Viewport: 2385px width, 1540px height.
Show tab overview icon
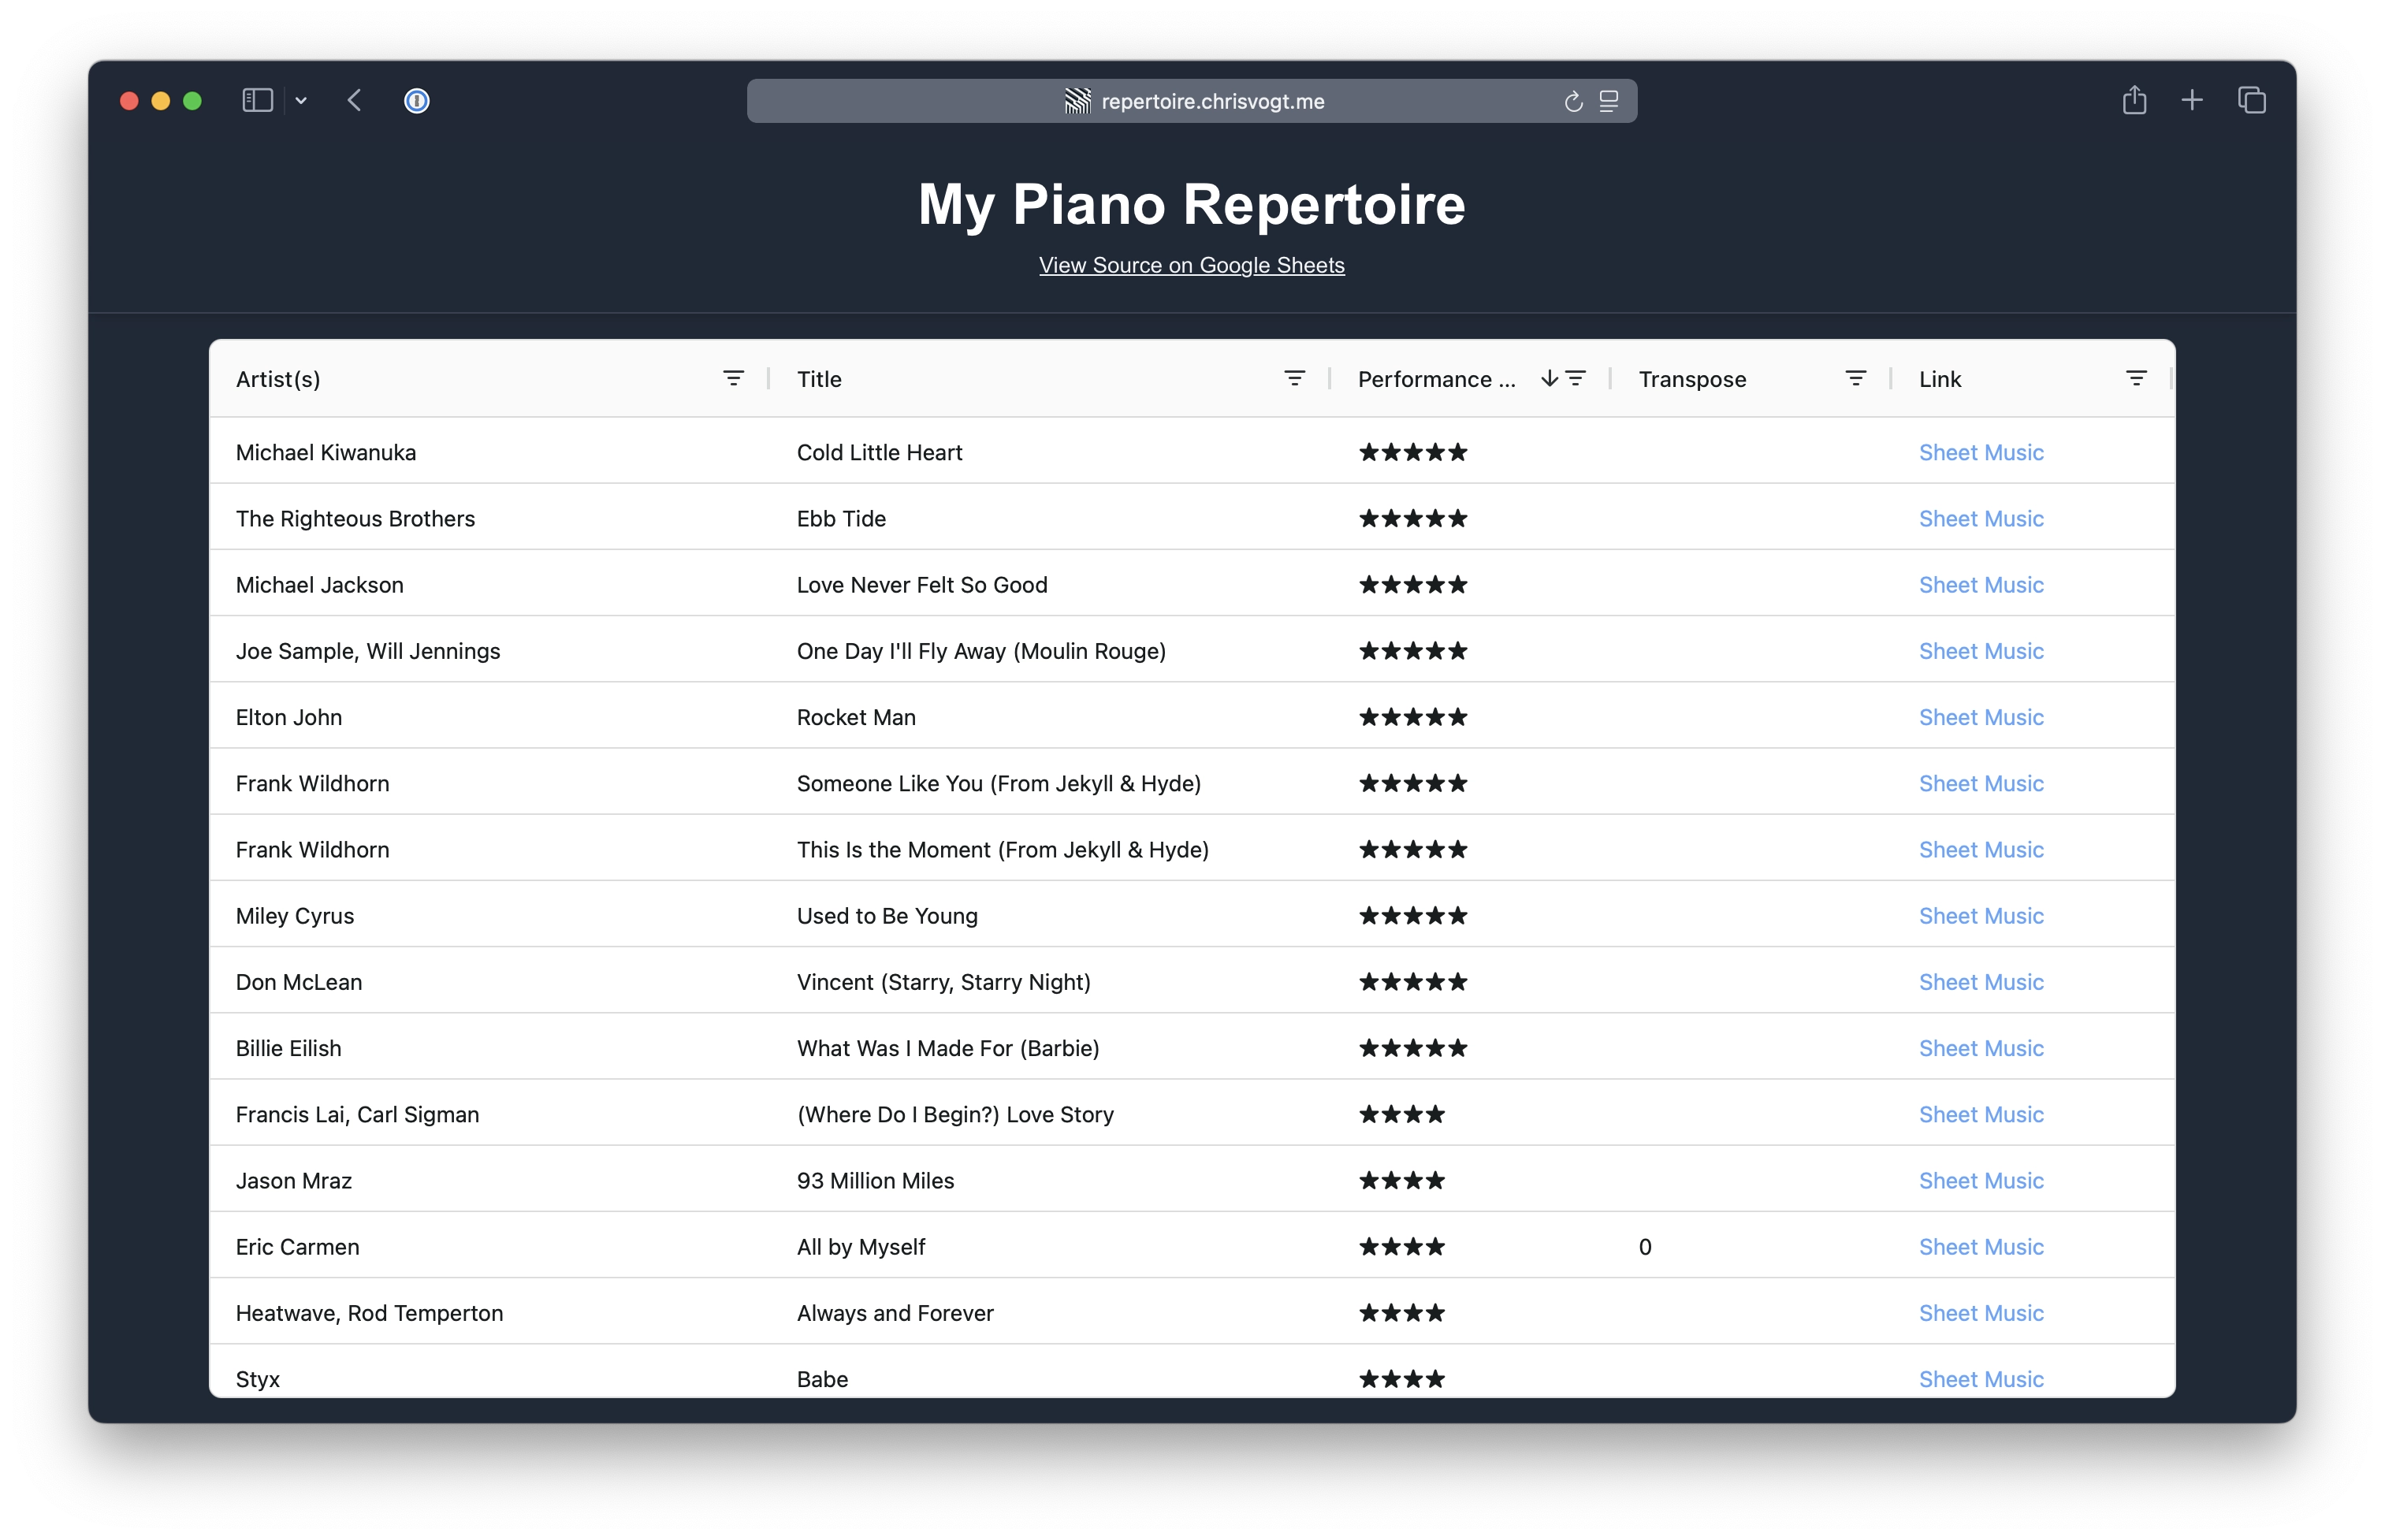[2251, 100]
